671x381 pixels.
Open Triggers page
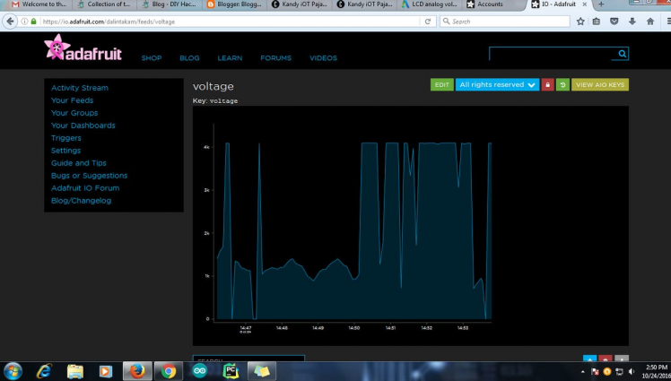tap(65, 138)
